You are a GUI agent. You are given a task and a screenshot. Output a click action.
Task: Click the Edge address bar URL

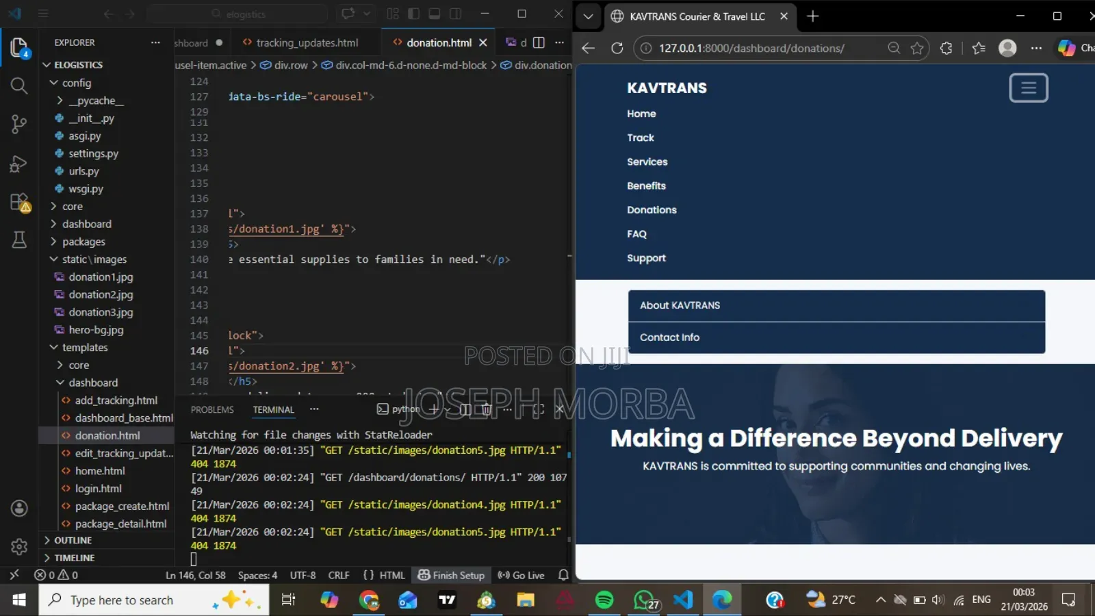pos(751,48)
